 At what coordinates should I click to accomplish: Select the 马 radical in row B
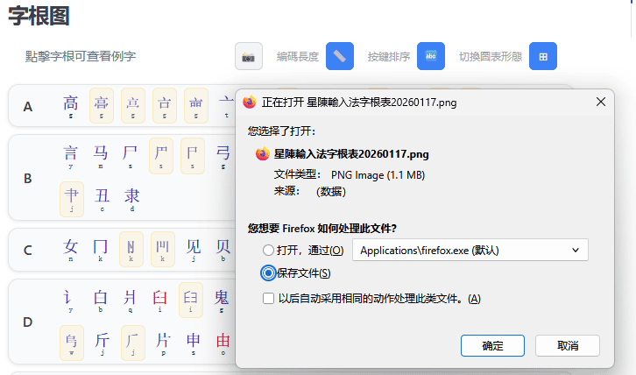(102, 155)
